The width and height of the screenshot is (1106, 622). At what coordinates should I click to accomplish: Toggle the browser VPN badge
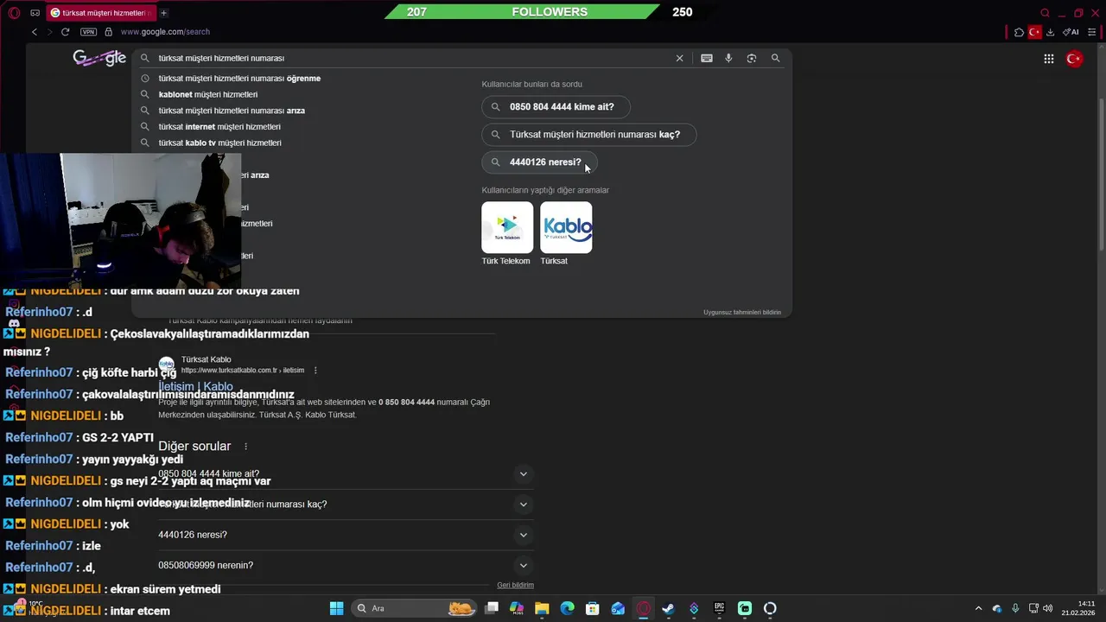pyautogui.click(x=88, y=32)
